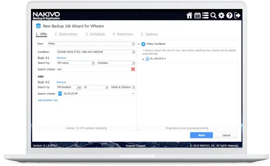The image size is (270, 166).
Task: Switch to the 2. Destination tab
Action: coord(66,34)
